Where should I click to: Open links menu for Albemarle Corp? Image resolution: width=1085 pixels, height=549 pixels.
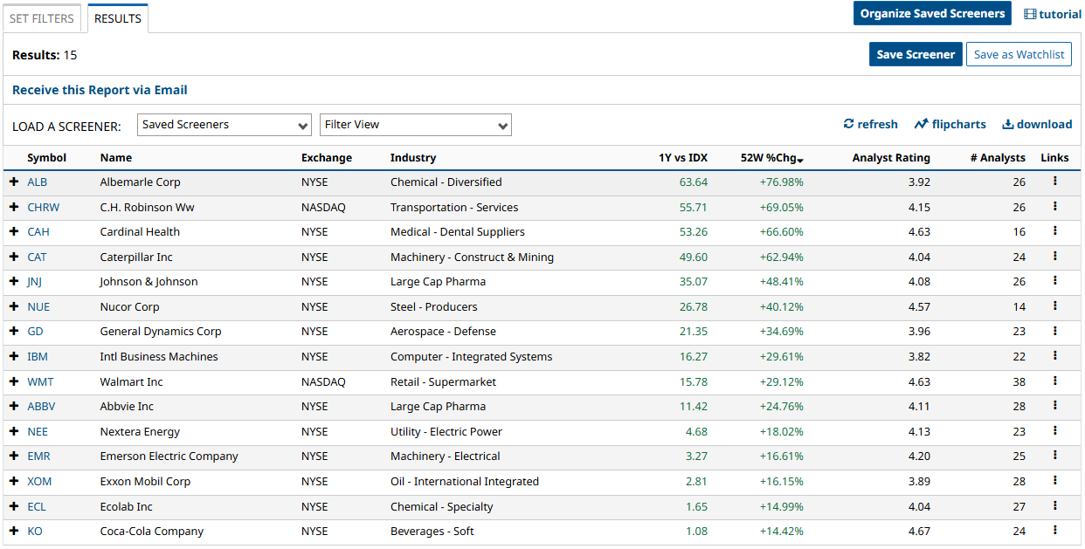coord(1054,182)
